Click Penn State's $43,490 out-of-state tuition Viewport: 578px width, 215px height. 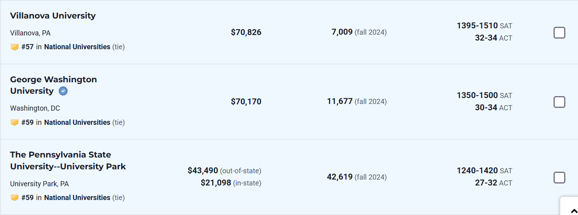point(203,171)
